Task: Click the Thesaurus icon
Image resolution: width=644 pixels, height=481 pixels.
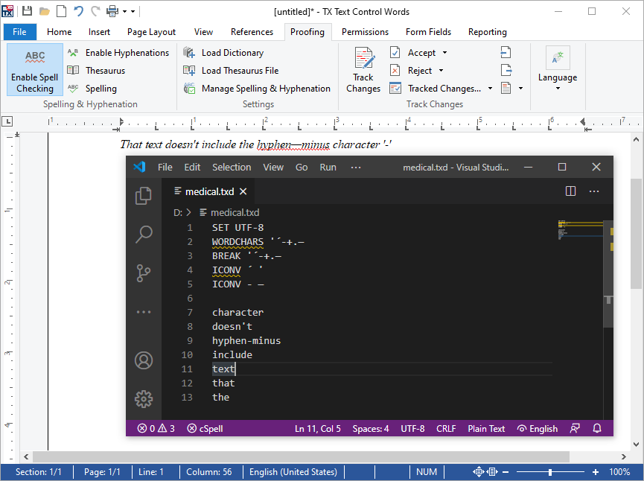Action: (73, 71)
